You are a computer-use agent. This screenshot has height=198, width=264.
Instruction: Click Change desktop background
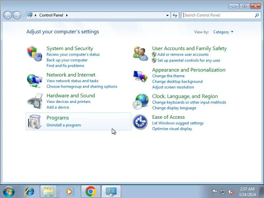click(x=177, y=82)
